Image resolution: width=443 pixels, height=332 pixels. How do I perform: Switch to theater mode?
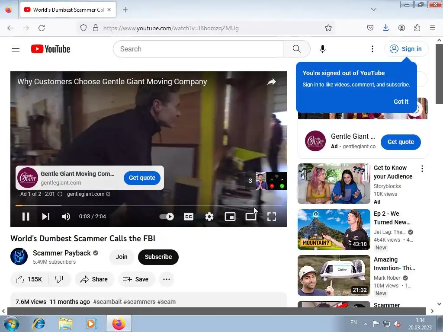click(251, 217)
